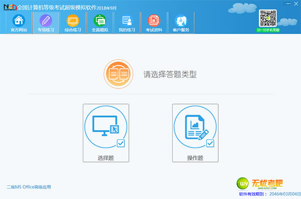This screenshot has height=199, width=301.
Task: Close the application window
Action: click(296, 3)
